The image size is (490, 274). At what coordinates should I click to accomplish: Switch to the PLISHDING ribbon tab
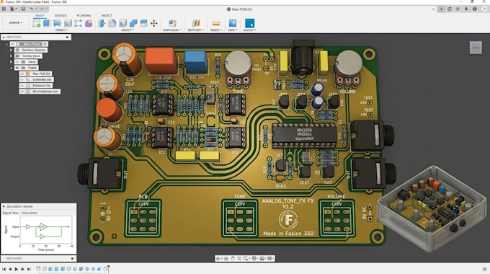point(84,15)
